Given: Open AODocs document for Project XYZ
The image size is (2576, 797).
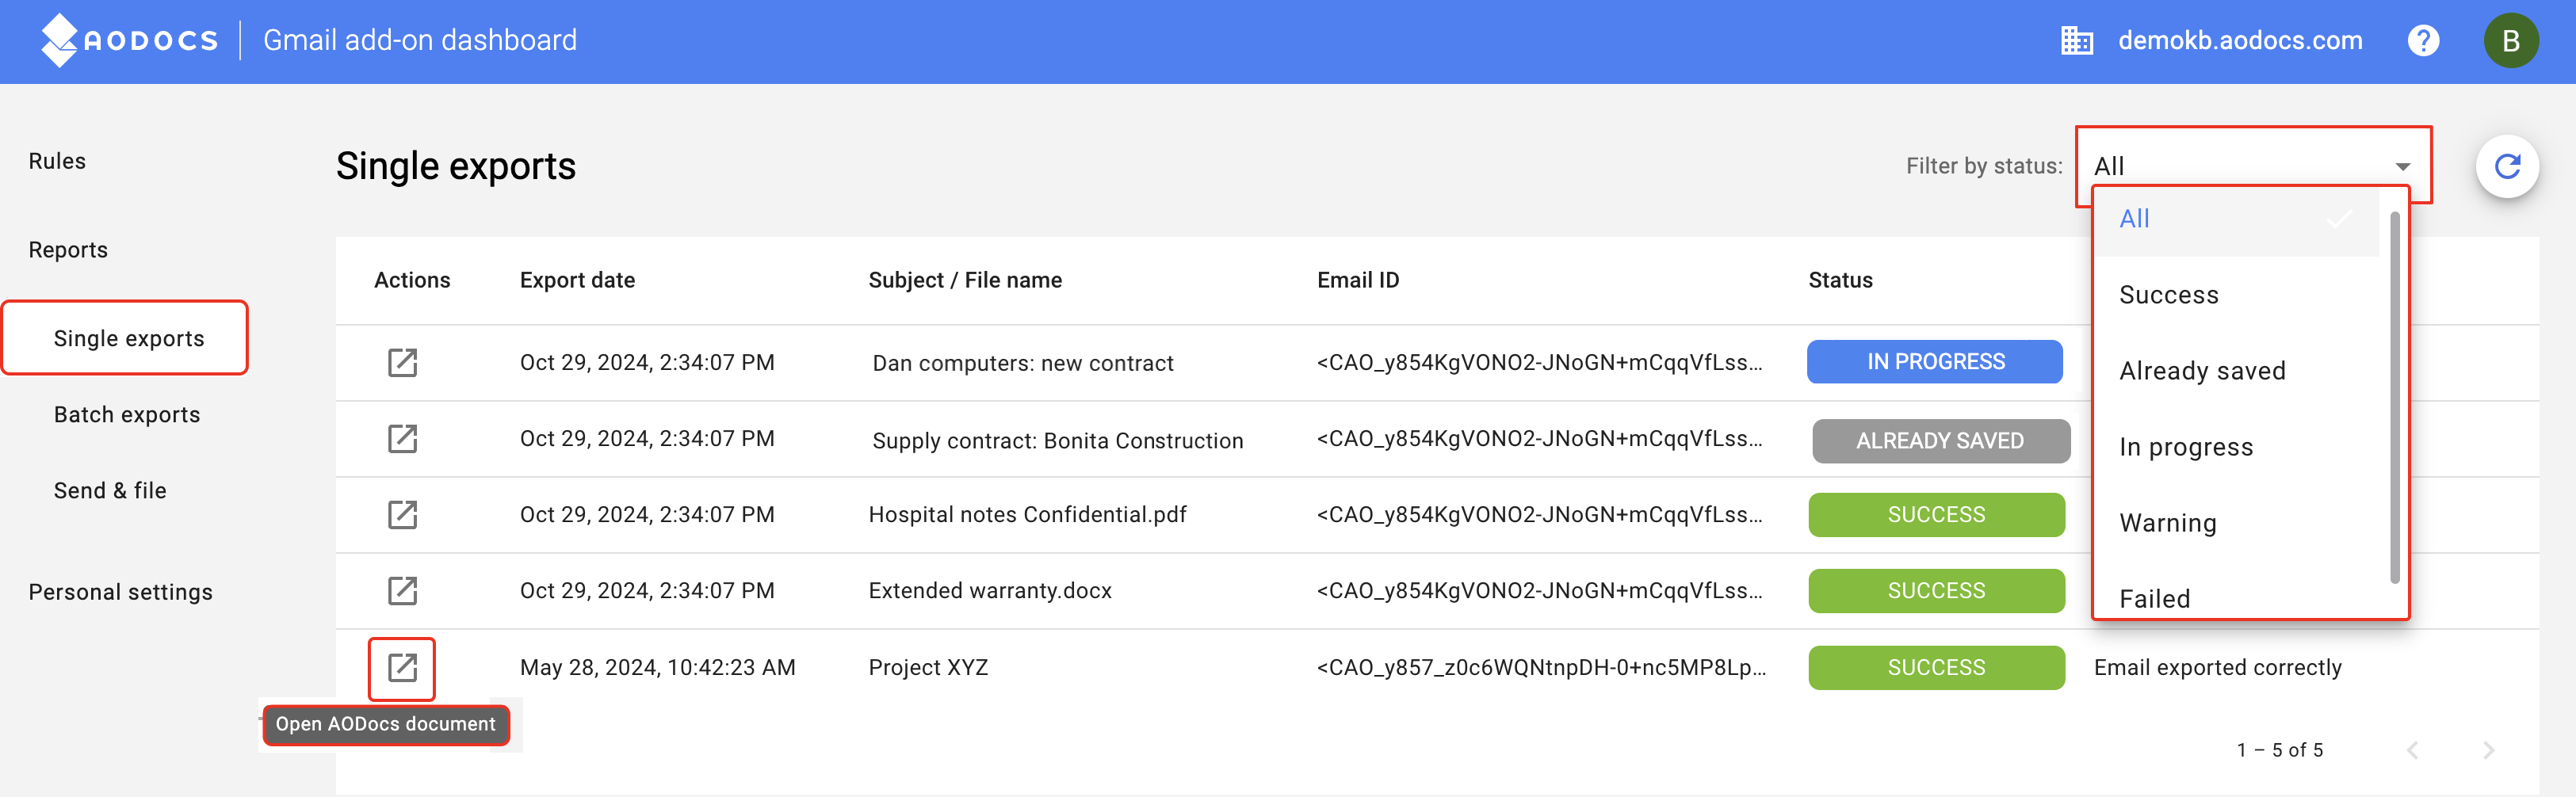Looking at the screenshot, I should 402,667.
